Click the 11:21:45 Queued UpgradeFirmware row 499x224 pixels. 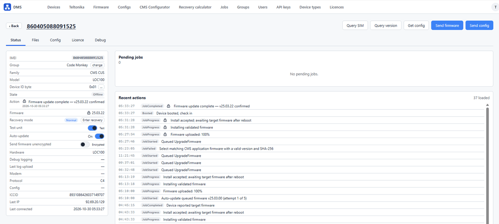(301, 156)
